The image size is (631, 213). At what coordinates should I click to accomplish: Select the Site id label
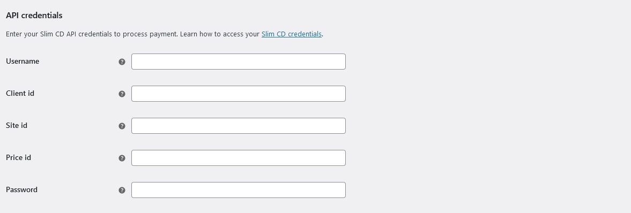tap(17, 125)
